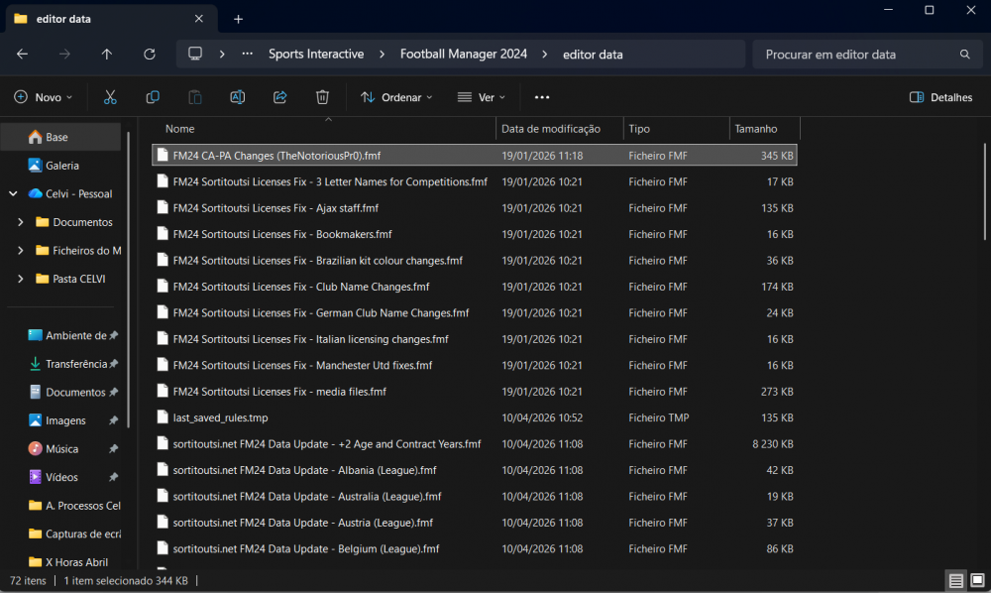Click the search magnifier icon
Image resolution: width=991 pixels, height=593 pixels.
coord(964,55)
